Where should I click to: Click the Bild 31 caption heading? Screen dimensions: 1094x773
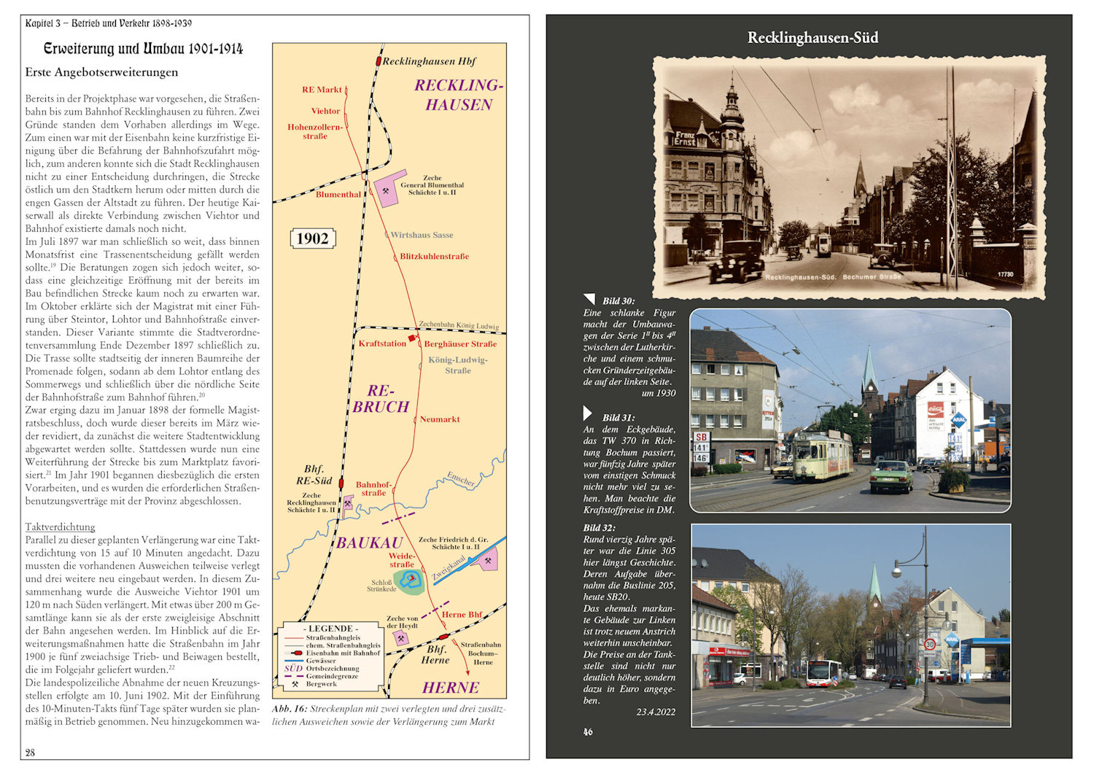(618, 417)
